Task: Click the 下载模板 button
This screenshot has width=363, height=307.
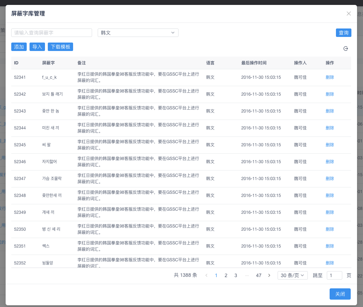Action: (x=60, y=47)
